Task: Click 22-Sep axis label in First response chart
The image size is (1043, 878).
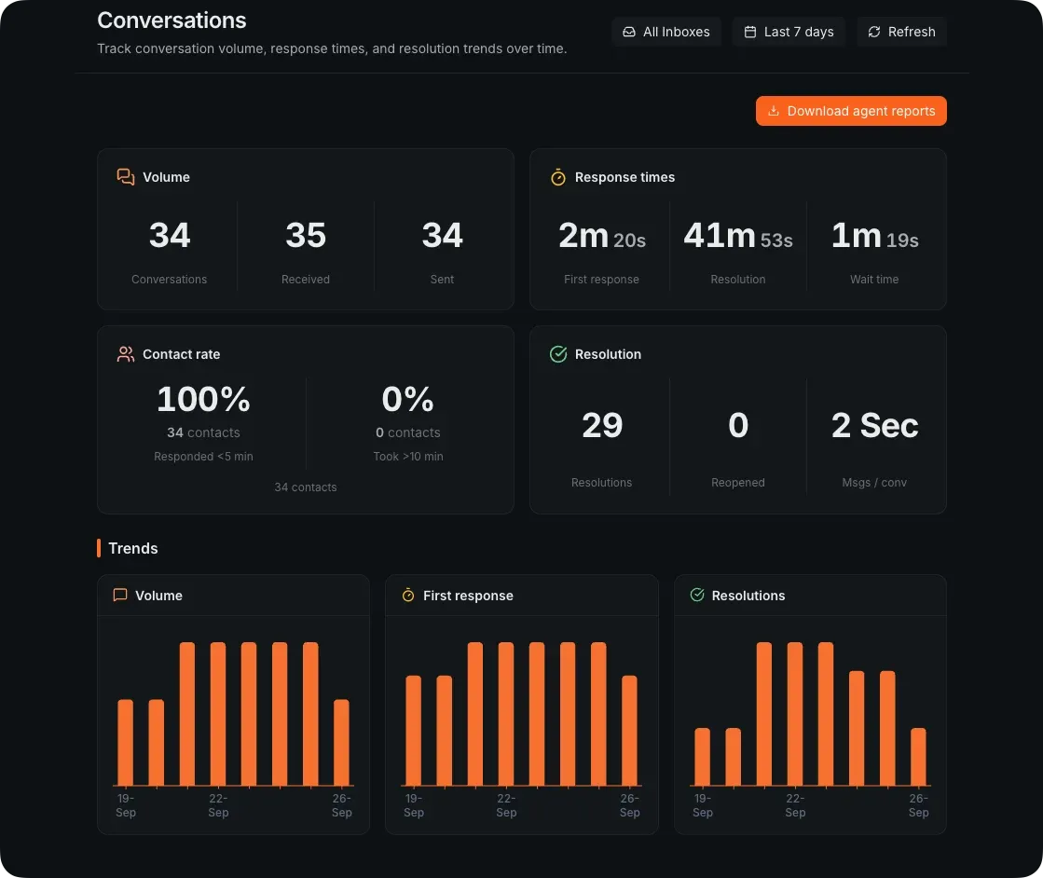Action: [x=506, y=805]
